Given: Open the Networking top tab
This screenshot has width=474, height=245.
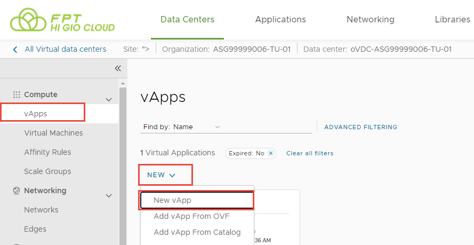Looking at the screenshot, I should click(x=370, y=20).
